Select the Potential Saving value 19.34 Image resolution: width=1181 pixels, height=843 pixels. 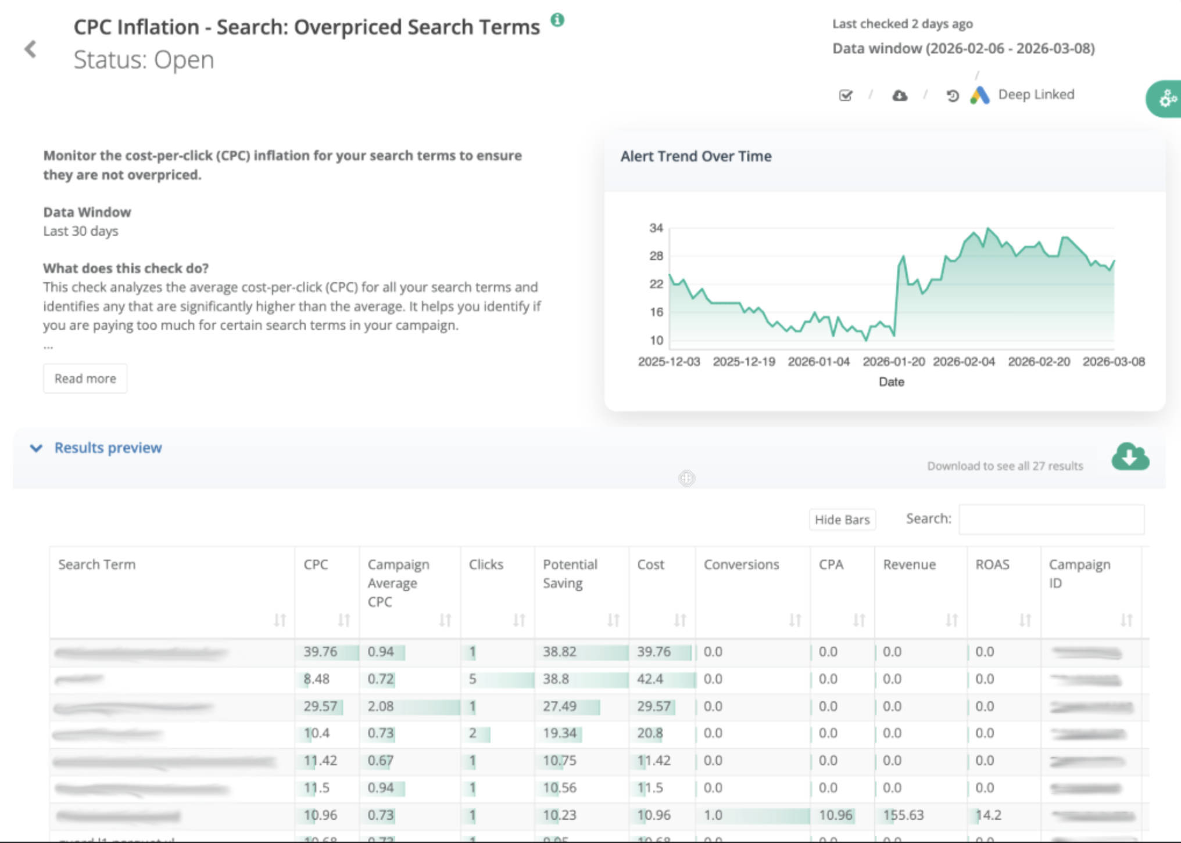[560, 733]
